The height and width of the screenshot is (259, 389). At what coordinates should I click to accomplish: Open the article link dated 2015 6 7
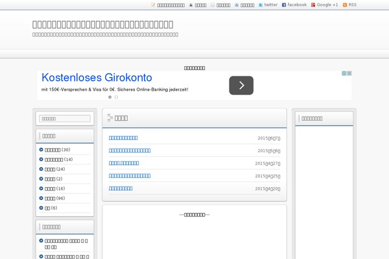click(123, 138)
